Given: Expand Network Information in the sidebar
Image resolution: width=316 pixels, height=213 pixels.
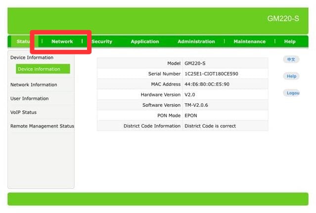Looking at the screenshot, I should point(34,85).
